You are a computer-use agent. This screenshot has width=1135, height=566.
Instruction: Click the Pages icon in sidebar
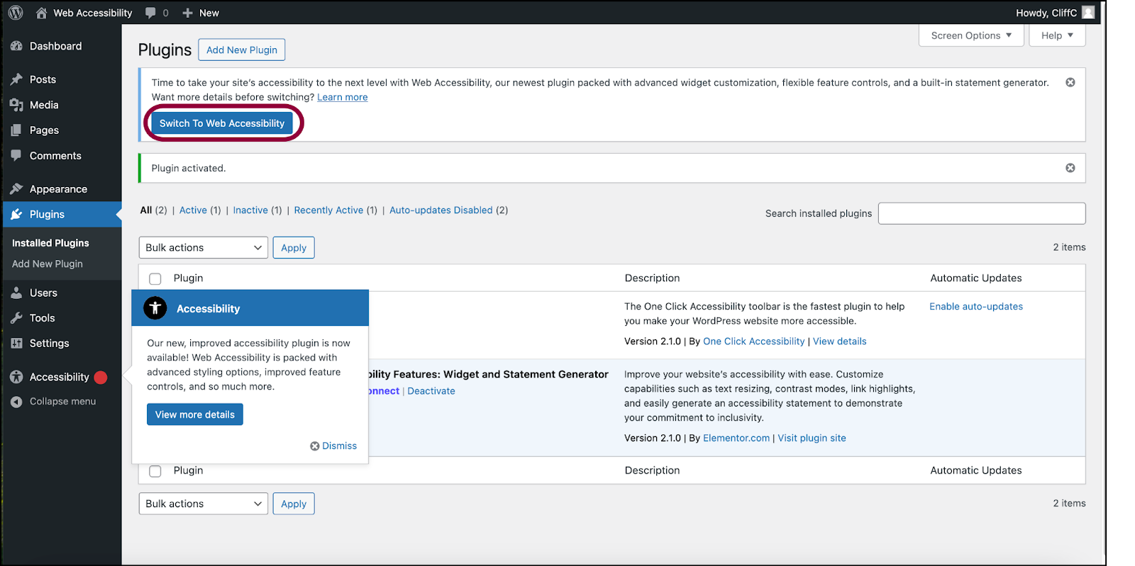16,130
